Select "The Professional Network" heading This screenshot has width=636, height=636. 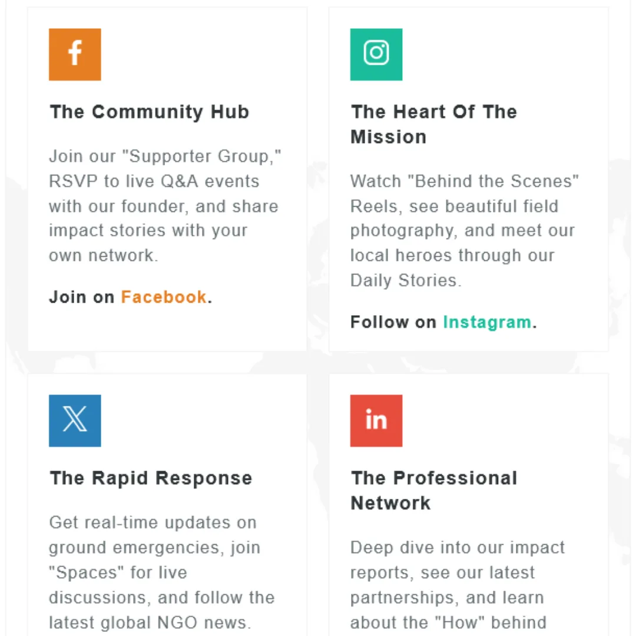433,491
